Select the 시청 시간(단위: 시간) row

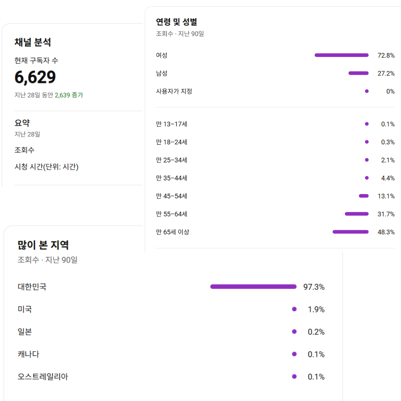tap(79, 167)
